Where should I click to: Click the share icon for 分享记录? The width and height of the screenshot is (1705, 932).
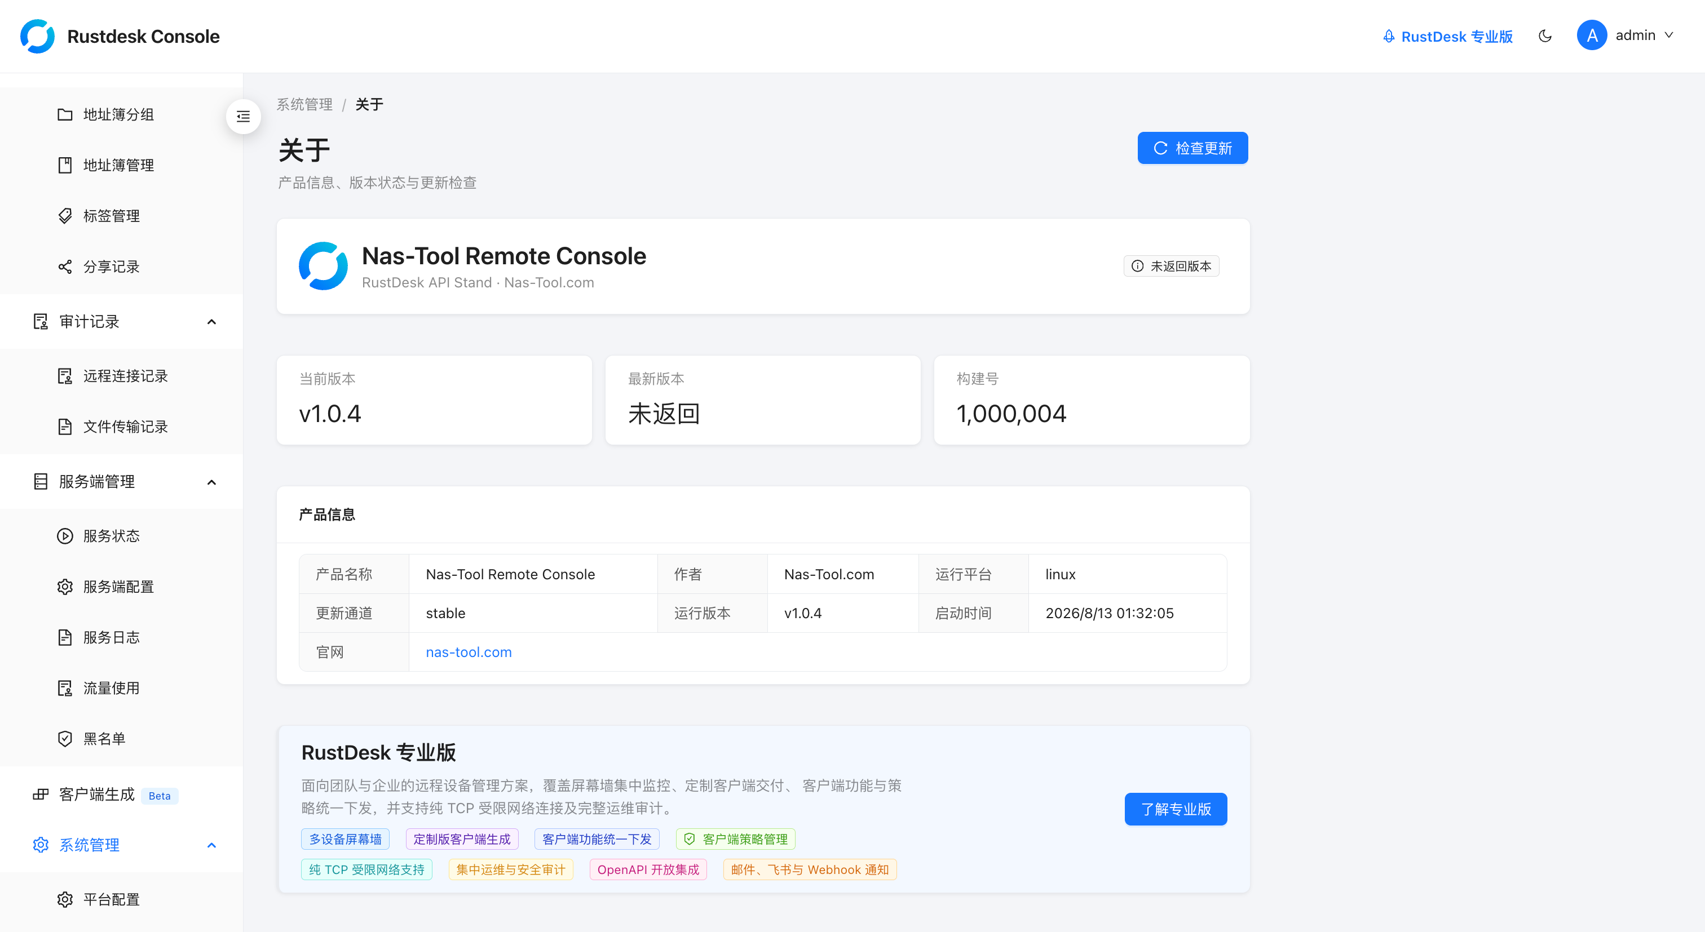point(65,267)
